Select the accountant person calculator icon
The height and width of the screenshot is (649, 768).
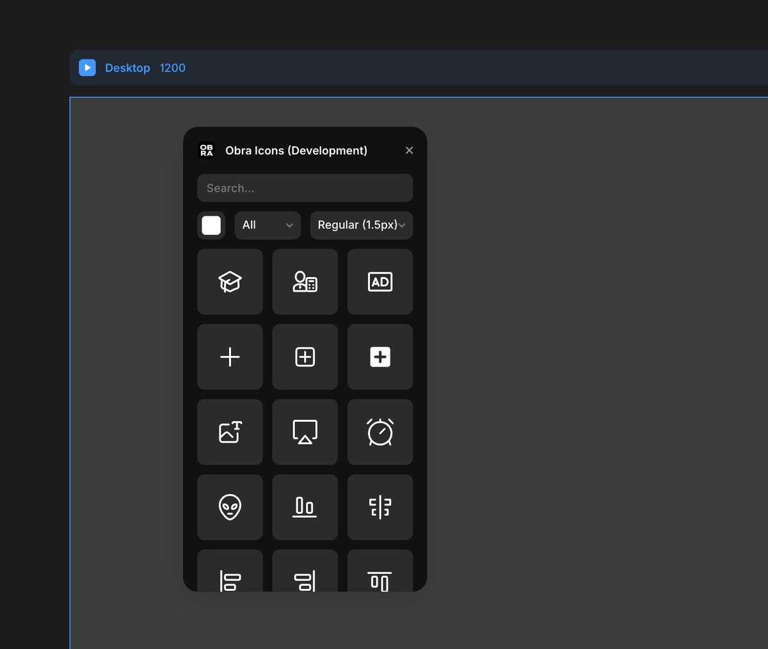305,282
